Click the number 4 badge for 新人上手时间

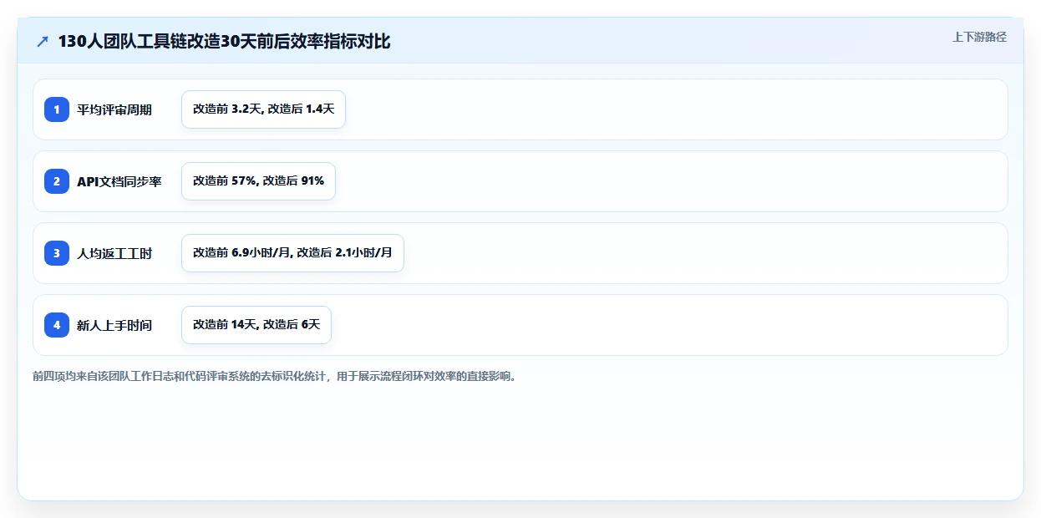coord(57,325)
